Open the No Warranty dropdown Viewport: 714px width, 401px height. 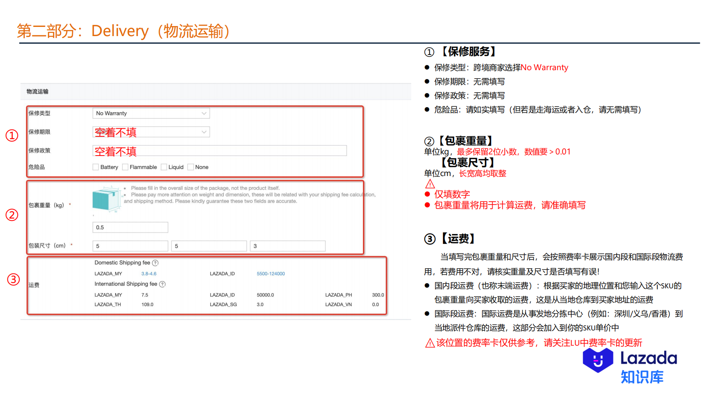tap(151, 113)
